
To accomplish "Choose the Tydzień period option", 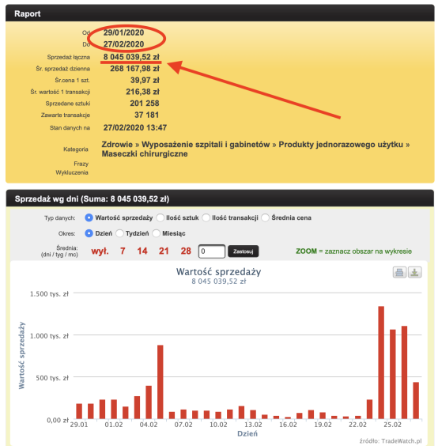I will [119, 233].
